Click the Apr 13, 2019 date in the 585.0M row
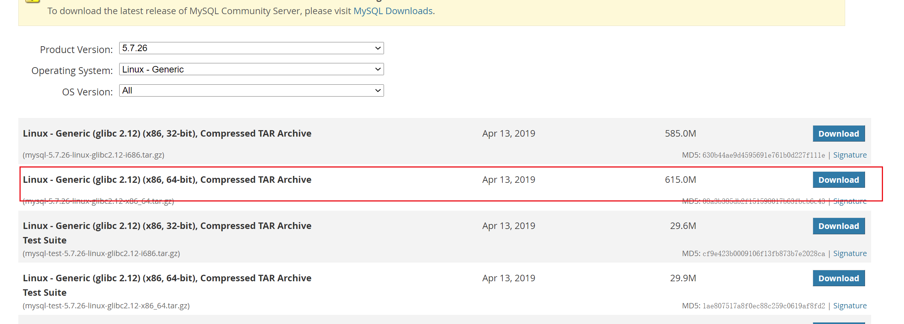 point(509,134)
